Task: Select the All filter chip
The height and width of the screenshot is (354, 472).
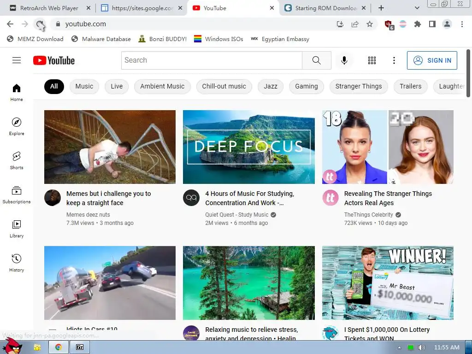Action: tap(54, 86)
